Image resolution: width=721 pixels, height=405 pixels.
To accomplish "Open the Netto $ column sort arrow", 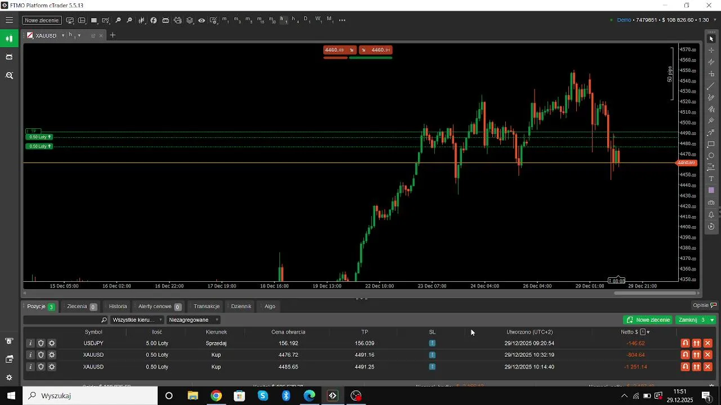I will pyautogui.click(x=648, y=332).
